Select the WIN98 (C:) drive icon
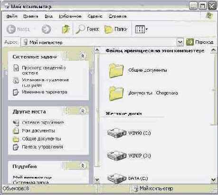218x195 pixels. click(117, 133)
